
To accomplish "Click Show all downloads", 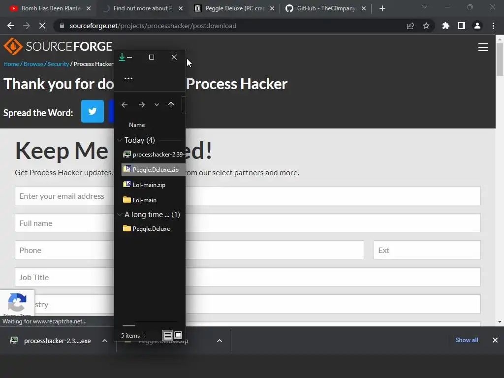I will tap(467, 340).
